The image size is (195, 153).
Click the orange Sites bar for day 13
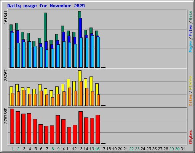point(81,93)
